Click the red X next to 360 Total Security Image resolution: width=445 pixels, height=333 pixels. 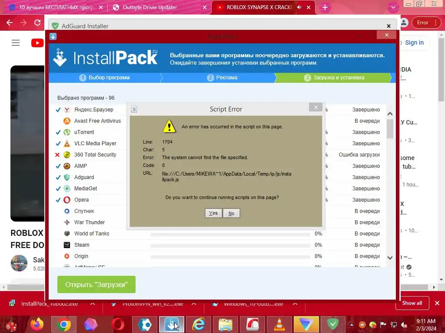[x=57, y=155]
